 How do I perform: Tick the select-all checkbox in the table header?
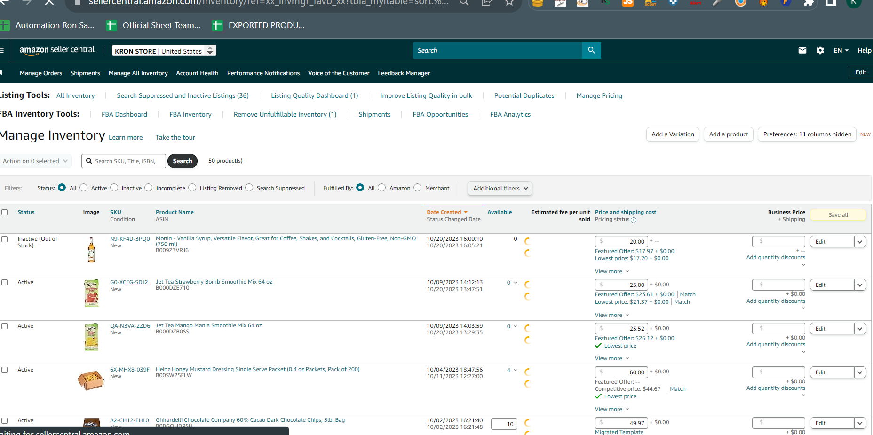coord(5,212)
